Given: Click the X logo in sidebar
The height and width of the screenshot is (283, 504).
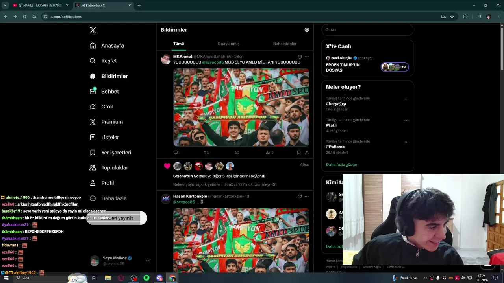Looking at the screenshot, I should click(x=93, y=30).
